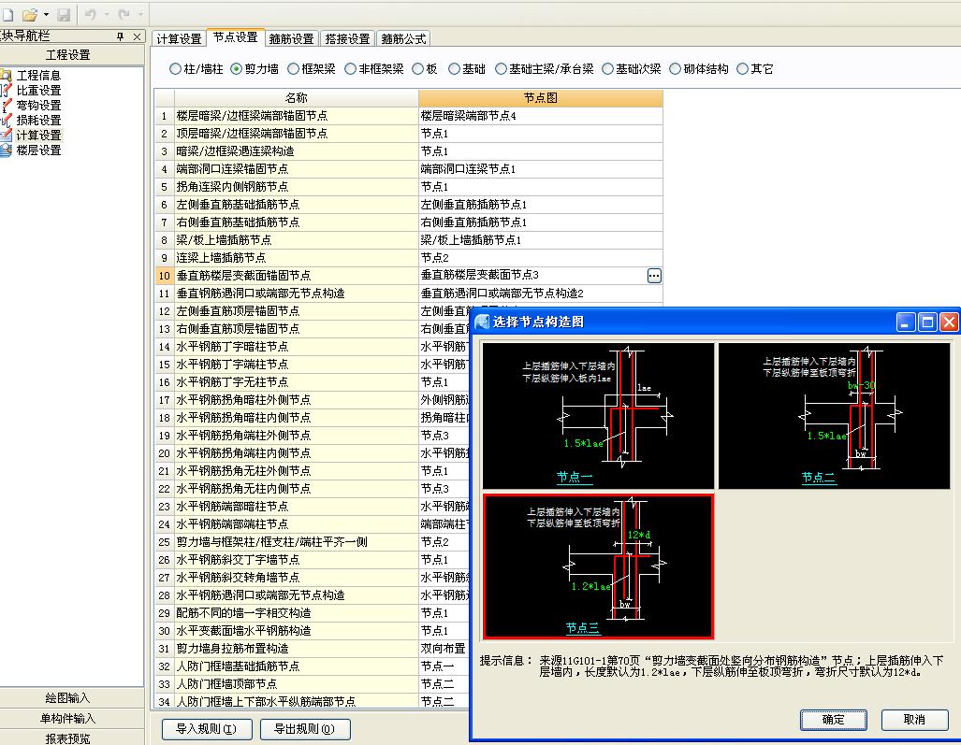Viewport: 961px width, 745px height.
Task: Open 损耗设置 in the sidebar
Action: [38, 120]
